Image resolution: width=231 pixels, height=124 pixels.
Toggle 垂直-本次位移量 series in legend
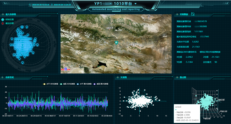[x=64, y=84]
